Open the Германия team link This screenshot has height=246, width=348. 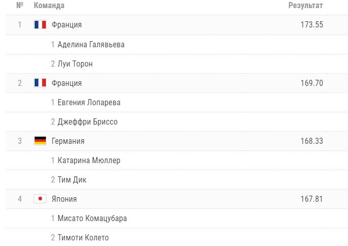click(68, 141)
